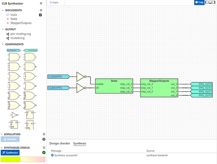217x164 pixels.
Task: Select the 2-input OR gate component
Action: [x=14, y=76]
